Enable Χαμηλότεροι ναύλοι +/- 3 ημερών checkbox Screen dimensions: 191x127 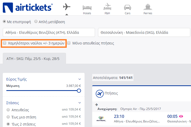point(5,43)
